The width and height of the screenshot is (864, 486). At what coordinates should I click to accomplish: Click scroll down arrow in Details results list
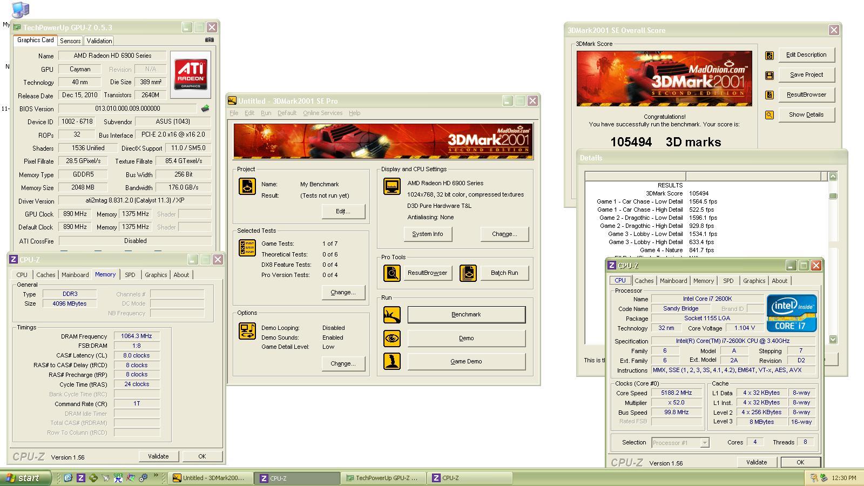(x=833, y=340)
